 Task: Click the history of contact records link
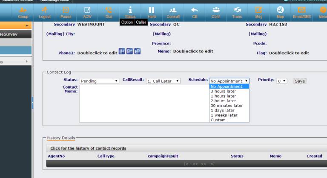tap(88, 148)
